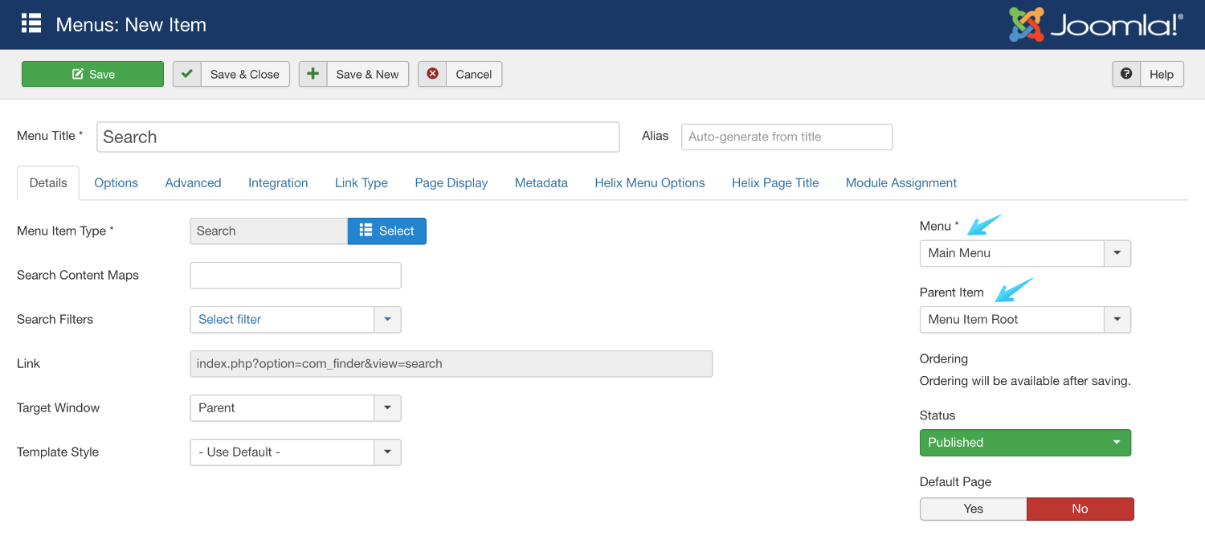Viewport: 1205px width, 536px height.
Task: Click the red X Cancel icon
Action: (x=432, y=74)
